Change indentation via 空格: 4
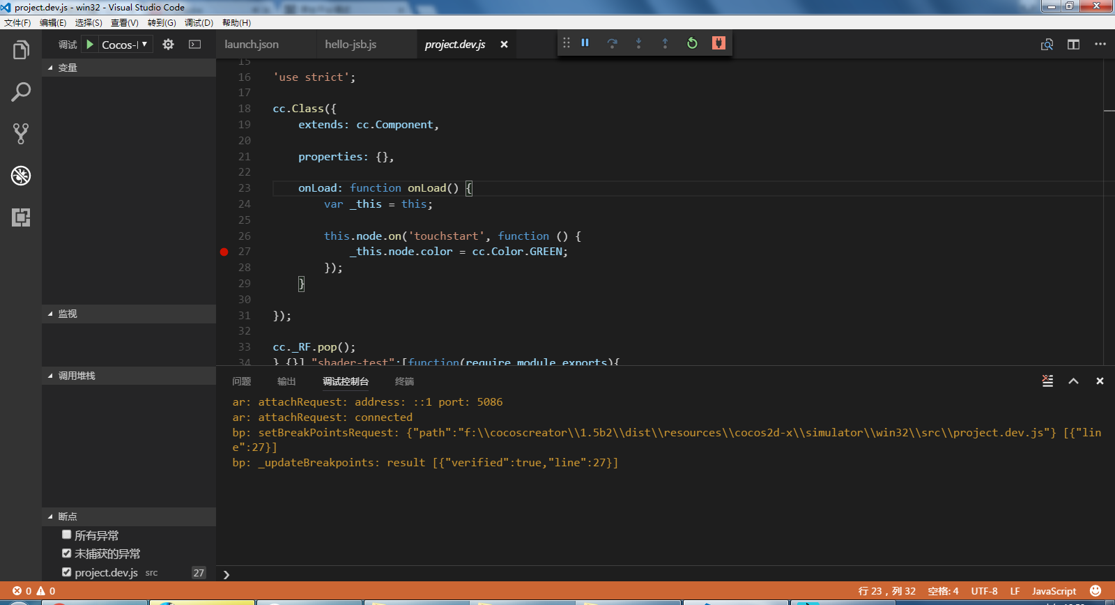1115x605 pixels. 943,591
